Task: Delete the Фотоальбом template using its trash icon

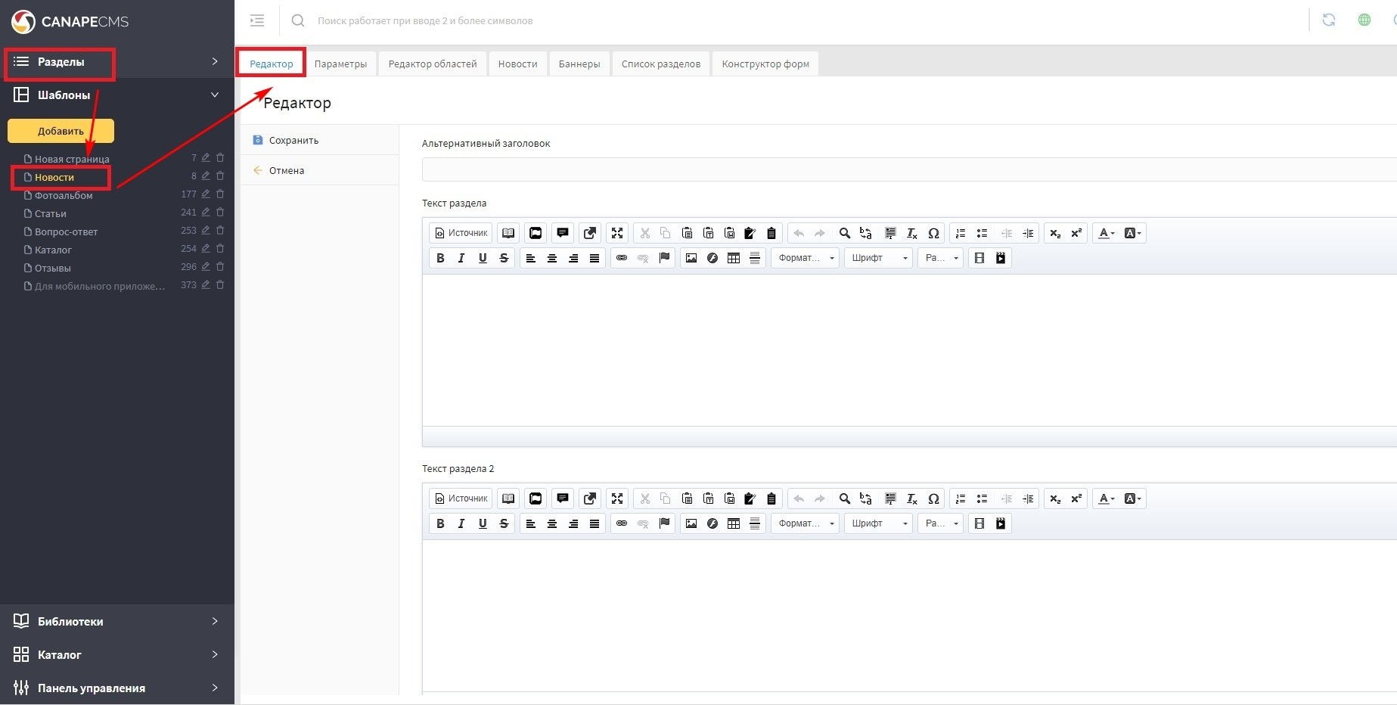Action: (x=220, y=194)
